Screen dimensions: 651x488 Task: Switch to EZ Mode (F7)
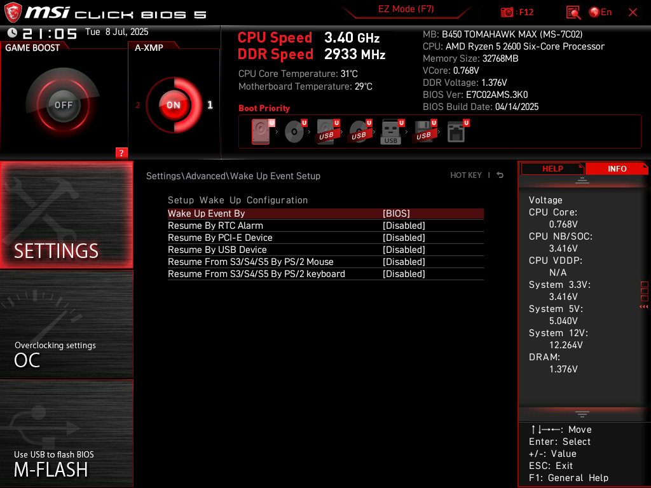(x=406, y=9)
